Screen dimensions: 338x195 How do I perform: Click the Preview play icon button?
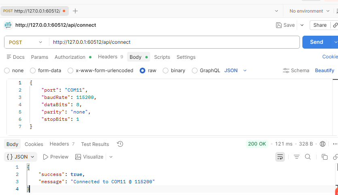(x=55, y=157)
